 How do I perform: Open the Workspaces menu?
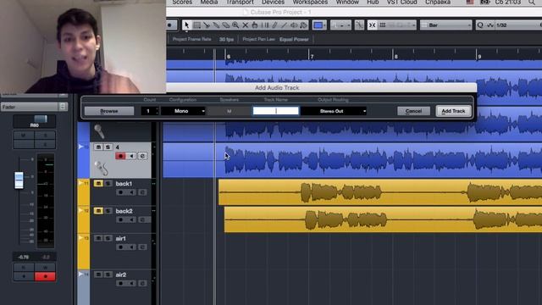tap(310, 3)
